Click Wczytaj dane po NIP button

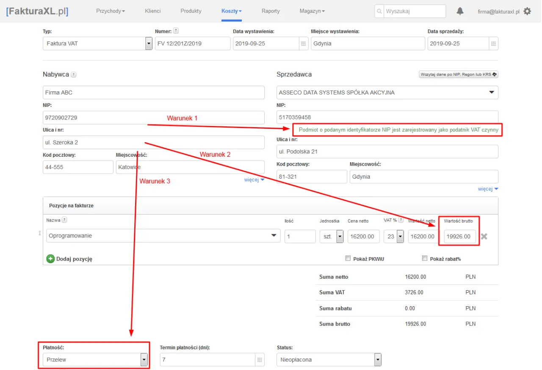click(458, 74)
